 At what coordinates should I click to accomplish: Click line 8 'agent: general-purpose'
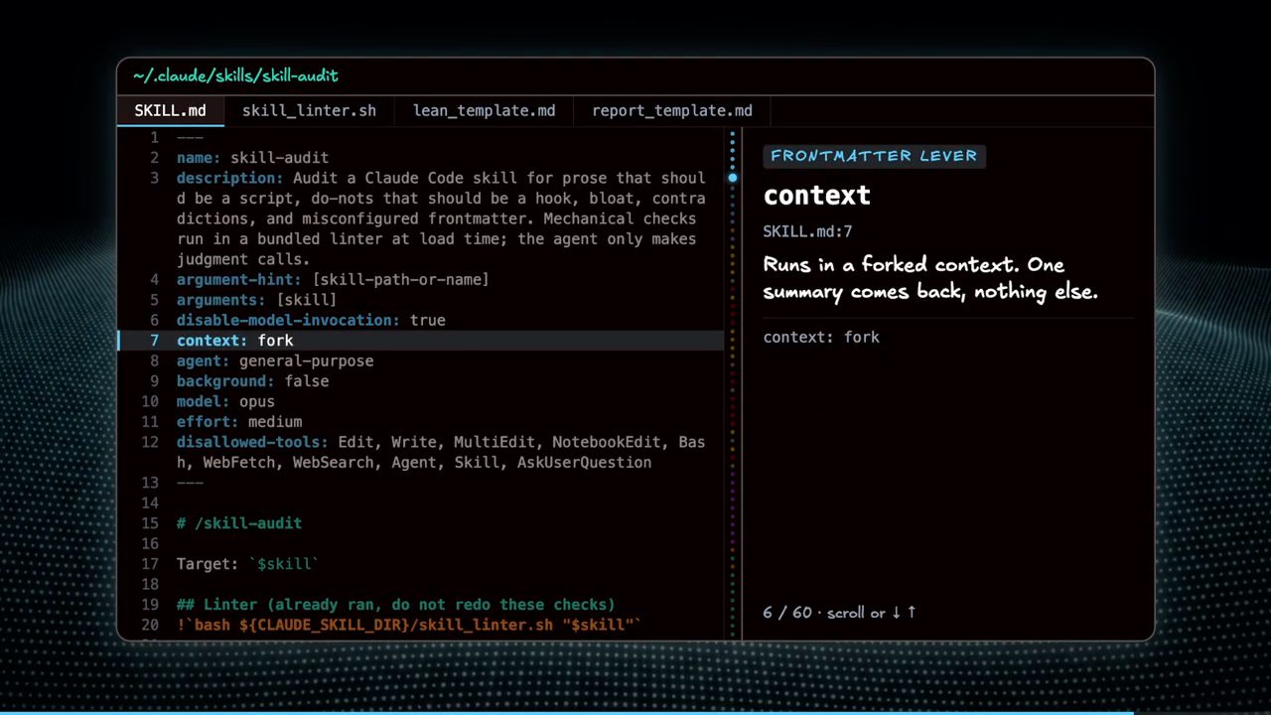275,360
